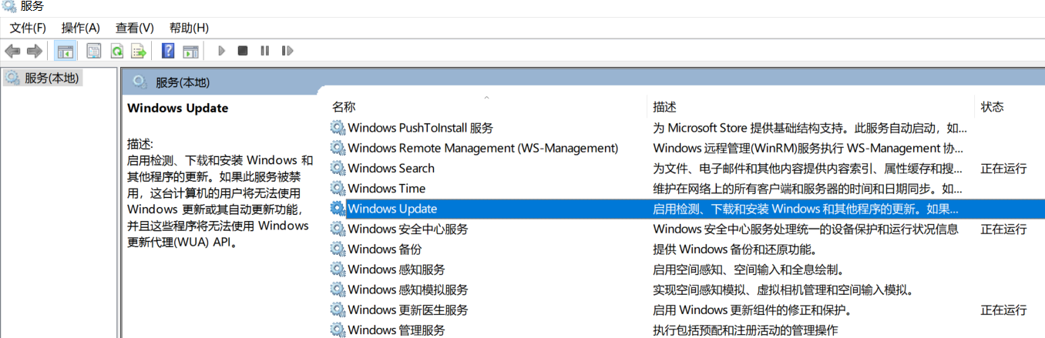The width and height of the screenshot is (1045, 338).
Task: Open Properties via the toolbar icon
Action: (94, 51)
